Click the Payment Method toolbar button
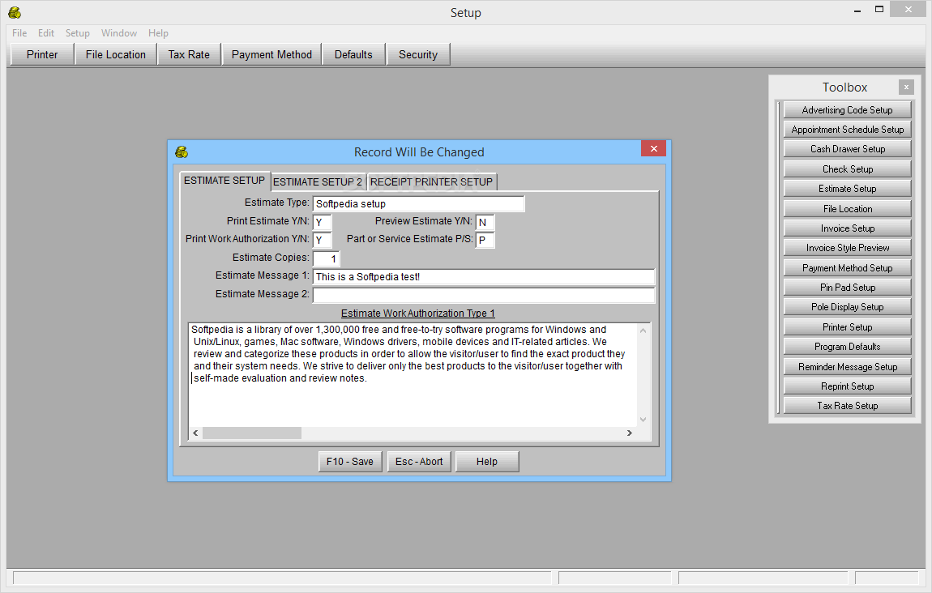 tap(271, 54)
